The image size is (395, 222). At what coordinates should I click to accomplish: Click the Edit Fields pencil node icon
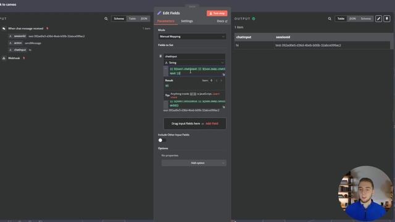tap(159, 13)
